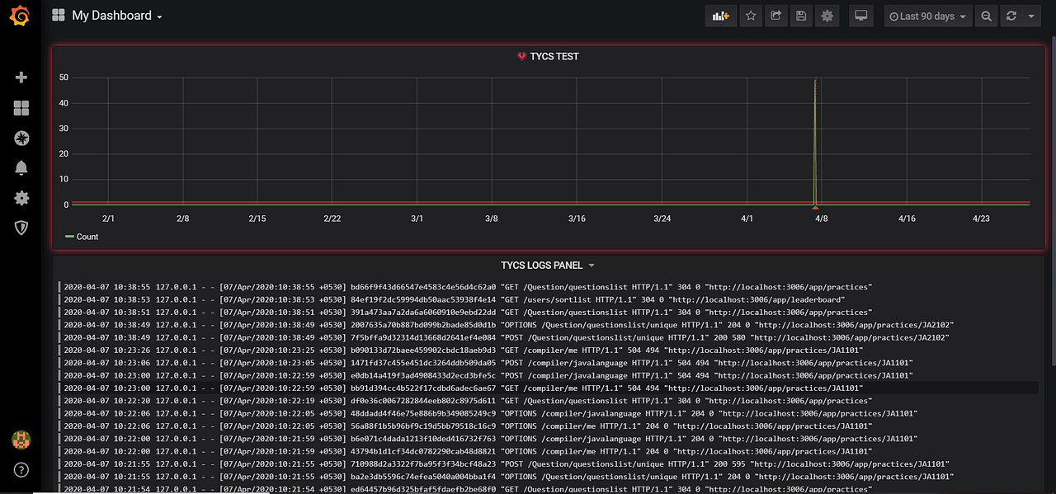Expand the refresh interval dropdown arrow
This screenshot has height=494, width=1056.
[1030, 15]
